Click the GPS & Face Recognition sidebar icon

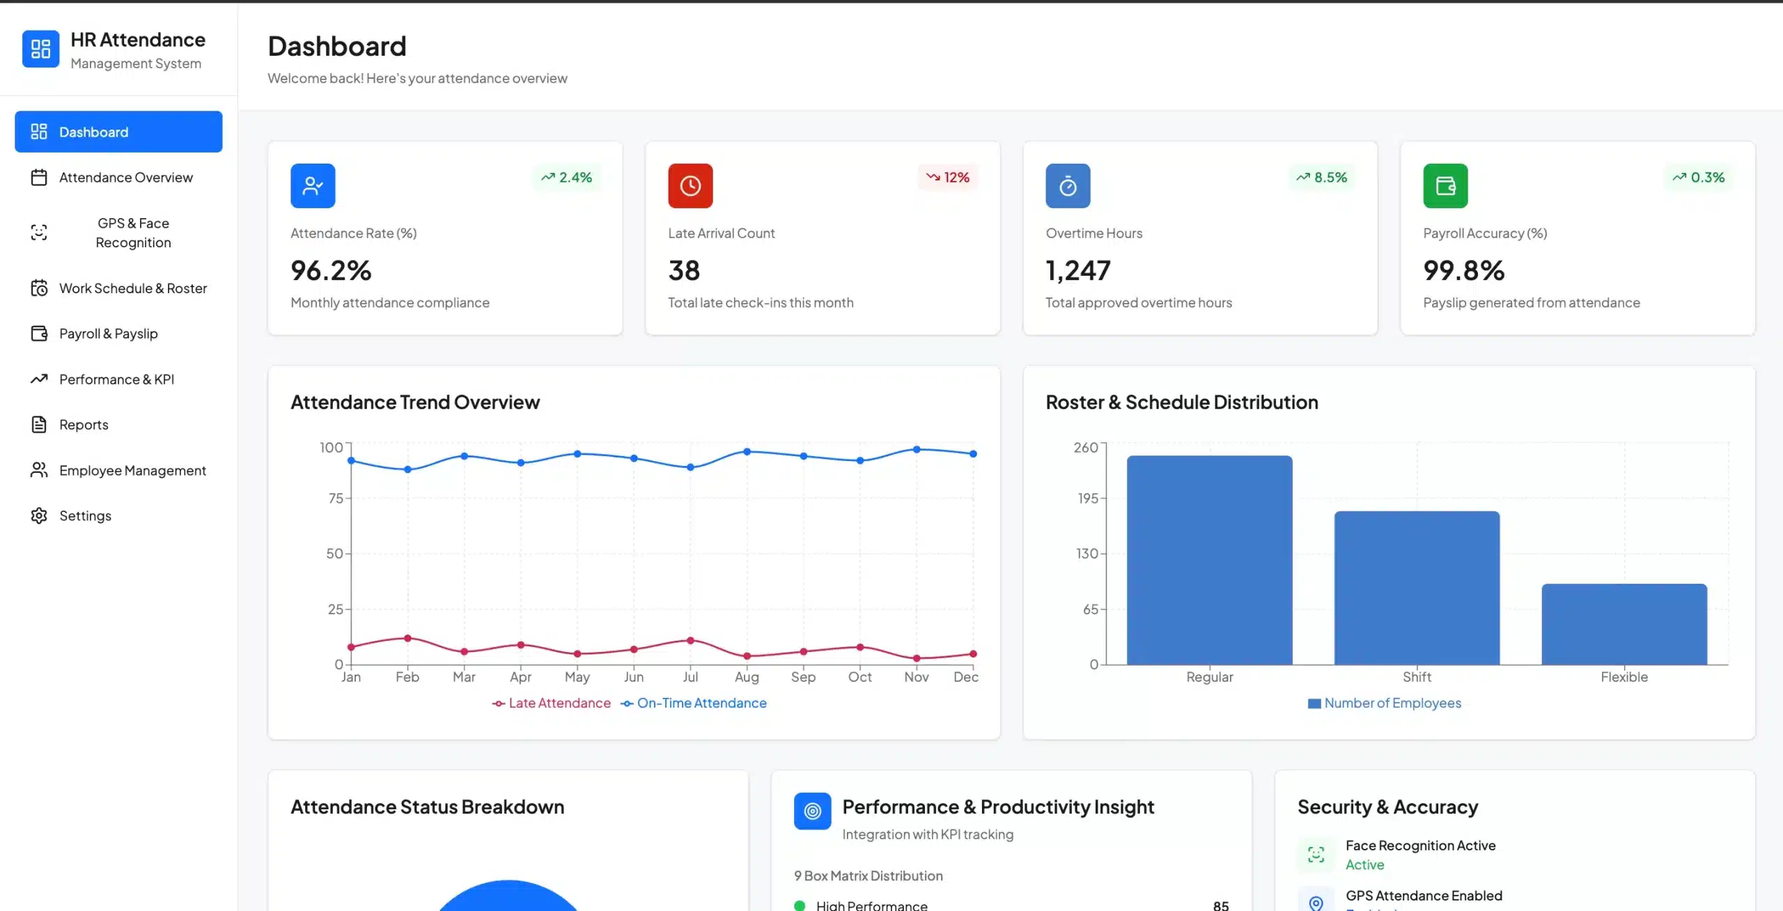39,233
